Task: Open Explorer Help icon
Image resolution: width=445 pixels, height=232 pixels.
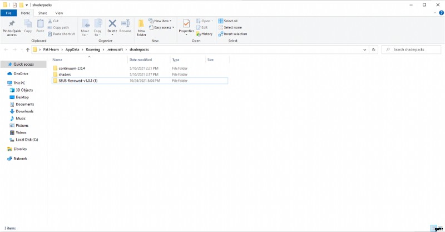Action: pos(441,13)
